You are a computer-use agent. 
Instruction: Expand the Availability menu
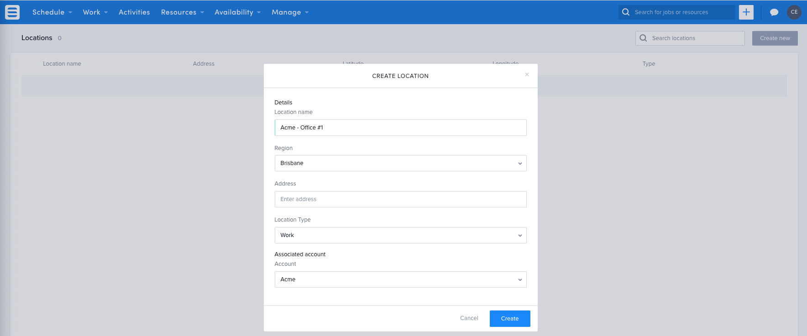tap(237, 12)
